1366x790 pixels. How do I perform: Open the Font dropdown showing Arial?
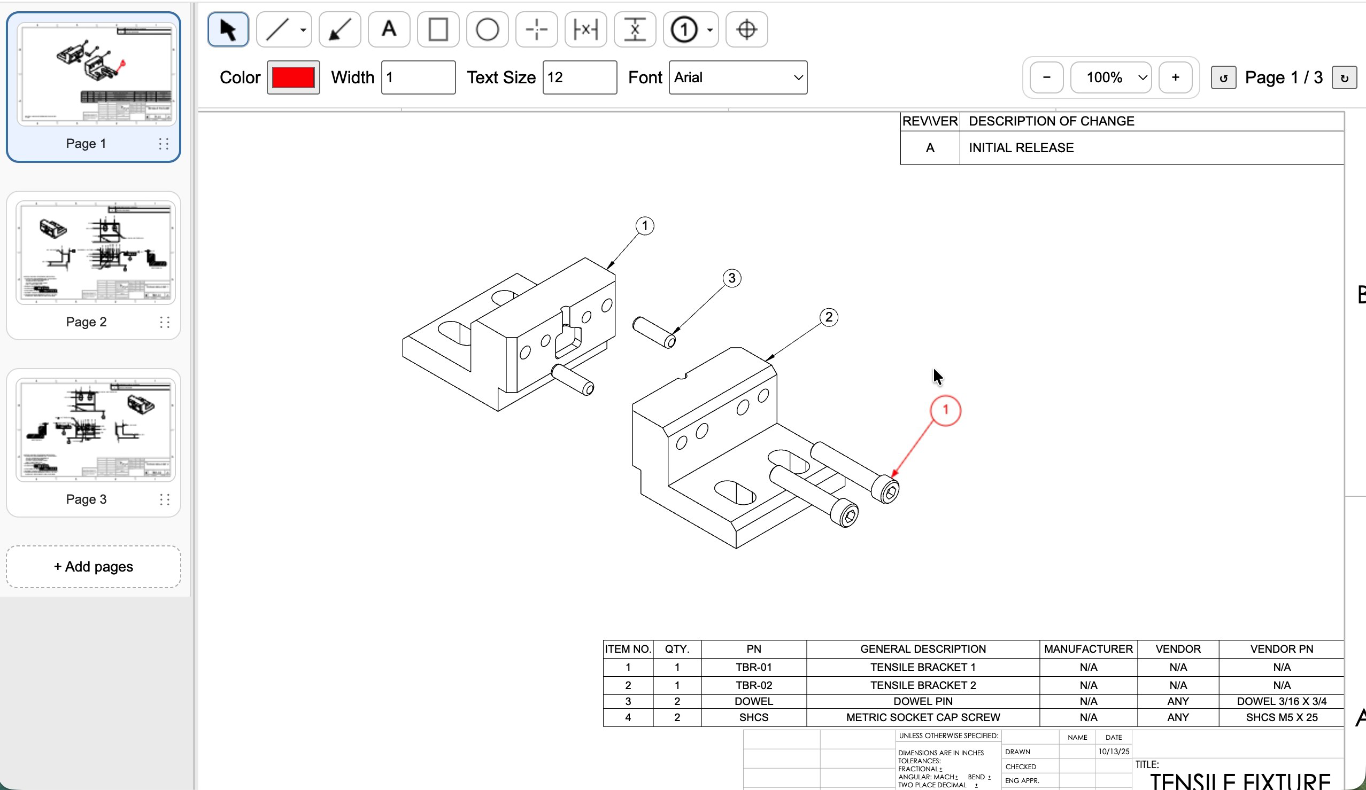pos(738,77)
